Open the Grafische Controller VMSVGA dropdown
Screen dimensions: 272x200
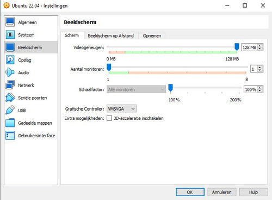tap(121, 109)
